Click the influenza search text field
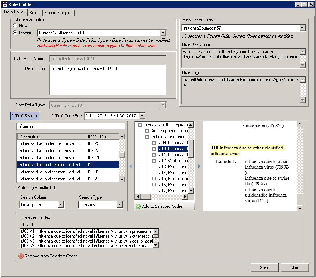This screenshot has width=316, height=278. (x=70, y=126)
